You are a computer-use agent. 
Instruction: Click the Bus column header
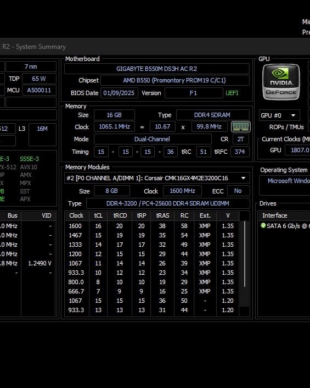click(10, 215)
